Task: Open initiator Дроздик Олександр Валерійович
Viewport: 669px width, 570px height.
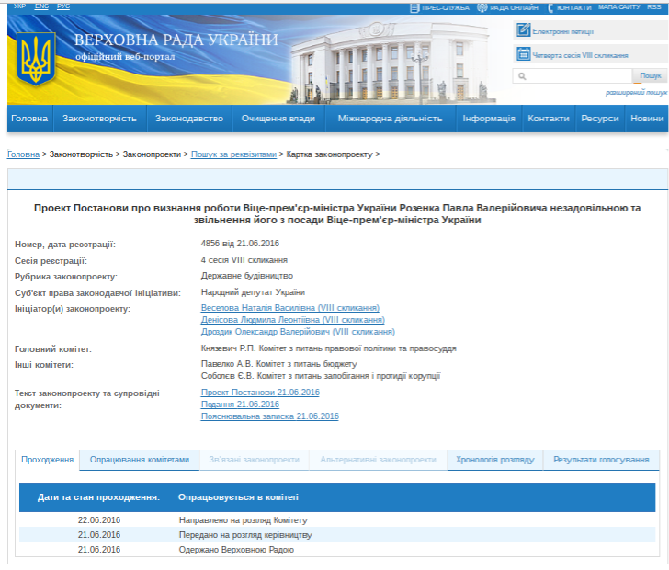Action: pos(298,332)
